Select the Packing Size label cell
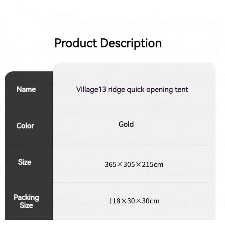This screenshot has width=225, height=225. point(26,201)
